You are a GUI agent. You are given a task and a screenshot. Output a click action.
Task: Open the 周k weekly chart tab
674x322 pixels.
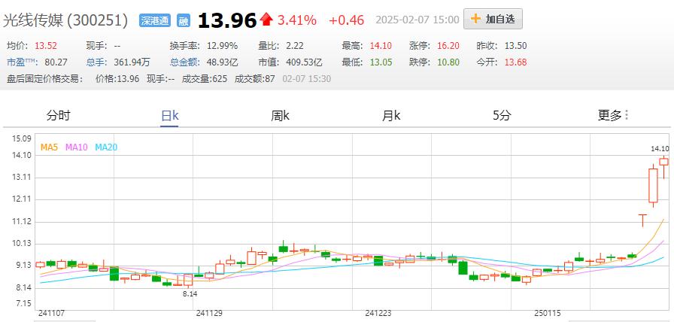click(x=280, y=115)
